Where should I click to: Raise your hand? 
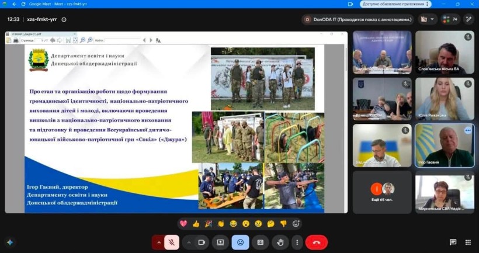[280, 242]
